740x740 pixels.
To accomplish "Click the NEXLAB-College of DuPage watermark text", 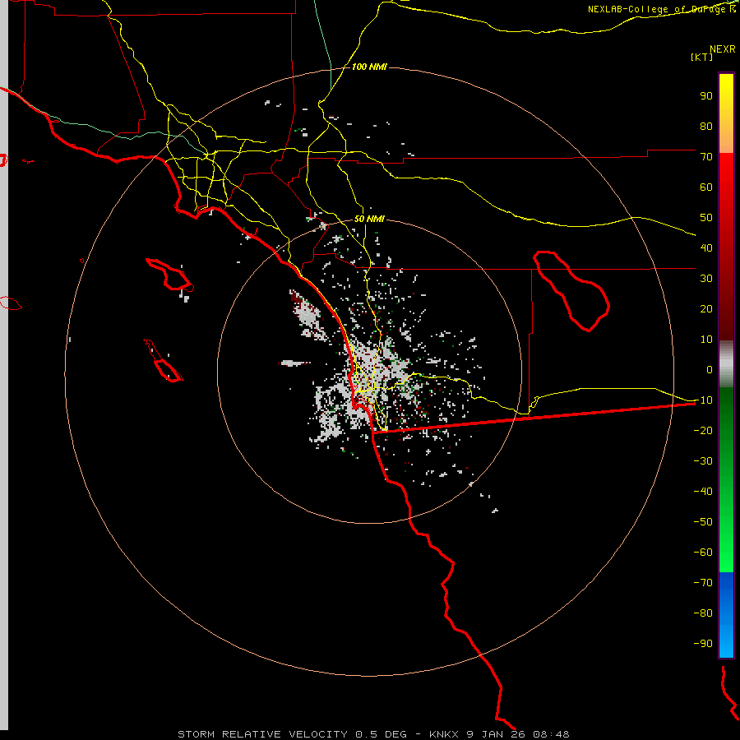I will coord(661,9).
